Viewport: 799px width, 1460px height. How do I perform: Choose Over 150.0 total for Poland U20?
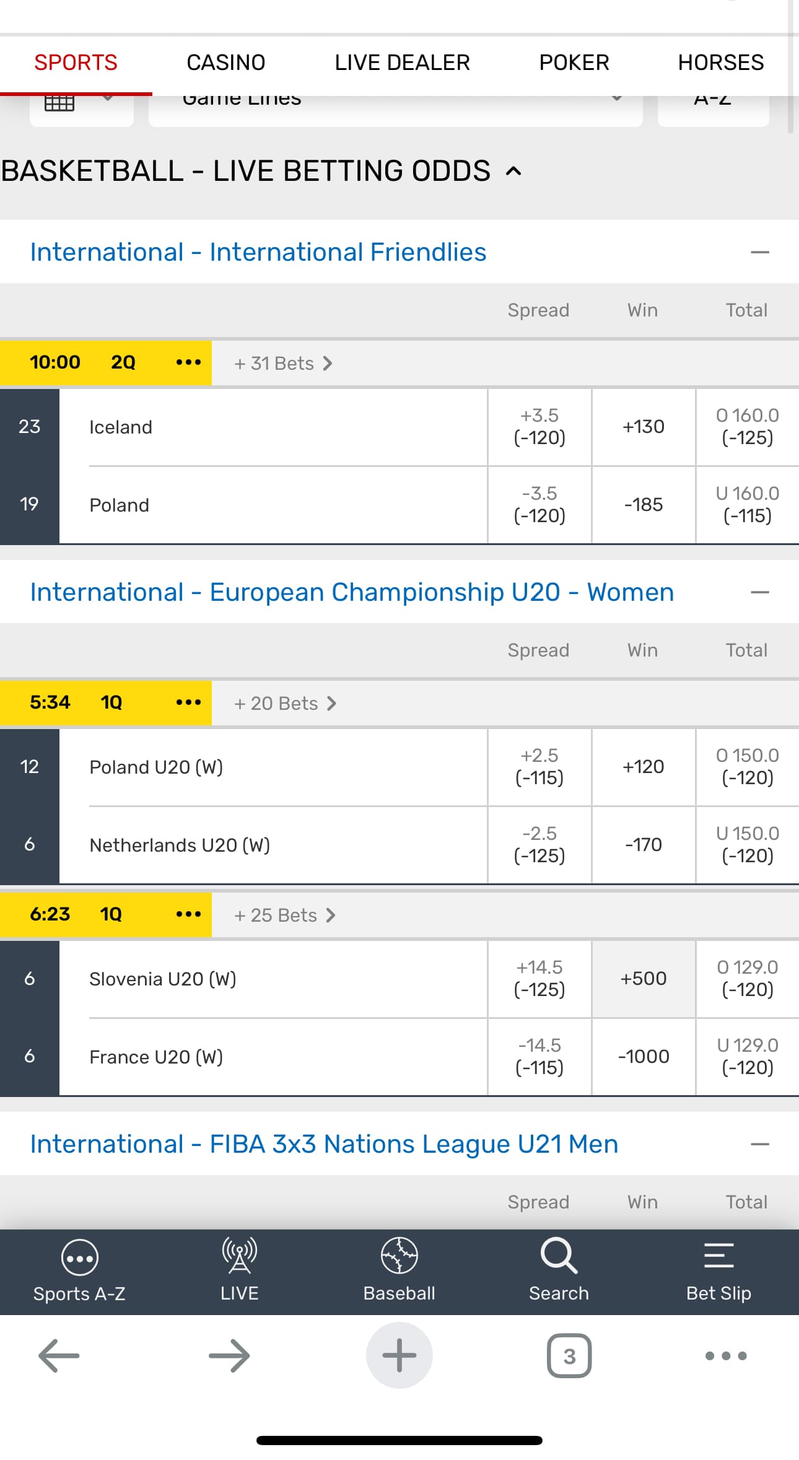[x=748, y=767]
